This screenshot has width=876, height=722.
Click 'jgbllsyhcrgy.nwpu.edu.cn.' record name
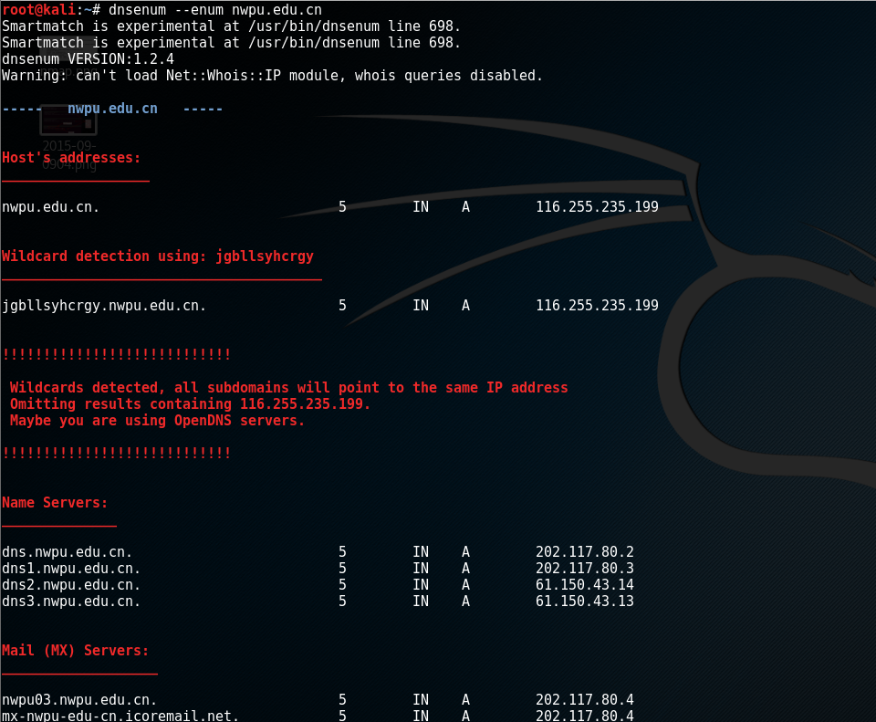coord(104,306)
